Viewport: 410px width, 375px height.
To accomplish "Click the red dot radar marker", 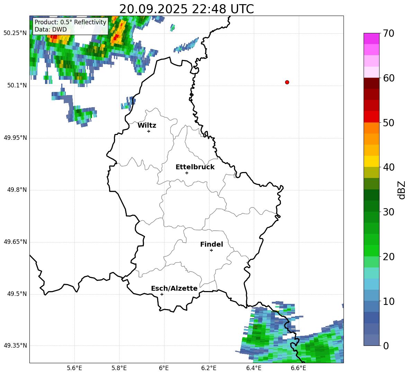I will [287, 82].
